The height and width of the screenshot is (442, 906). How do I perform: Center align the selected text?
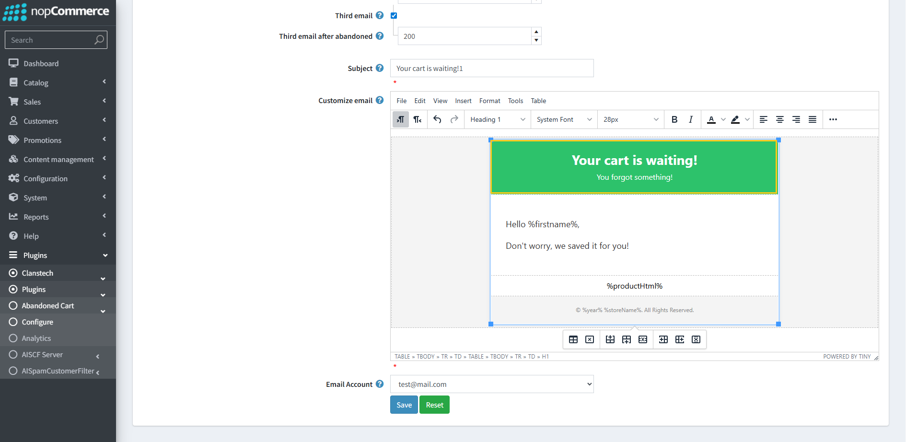point(780,119)
